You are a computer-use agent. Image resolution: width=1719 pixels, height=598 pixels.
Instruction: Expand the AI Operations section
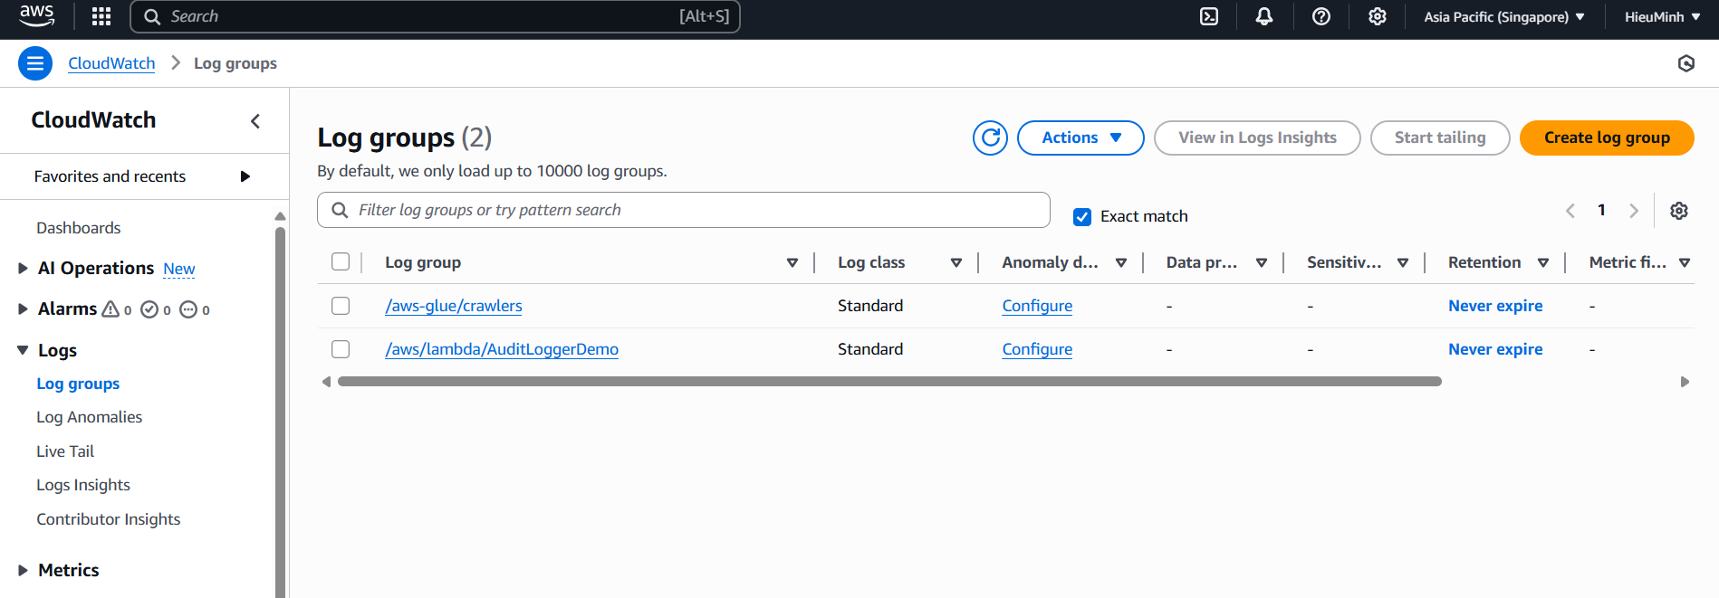click(x=23, y=268)
